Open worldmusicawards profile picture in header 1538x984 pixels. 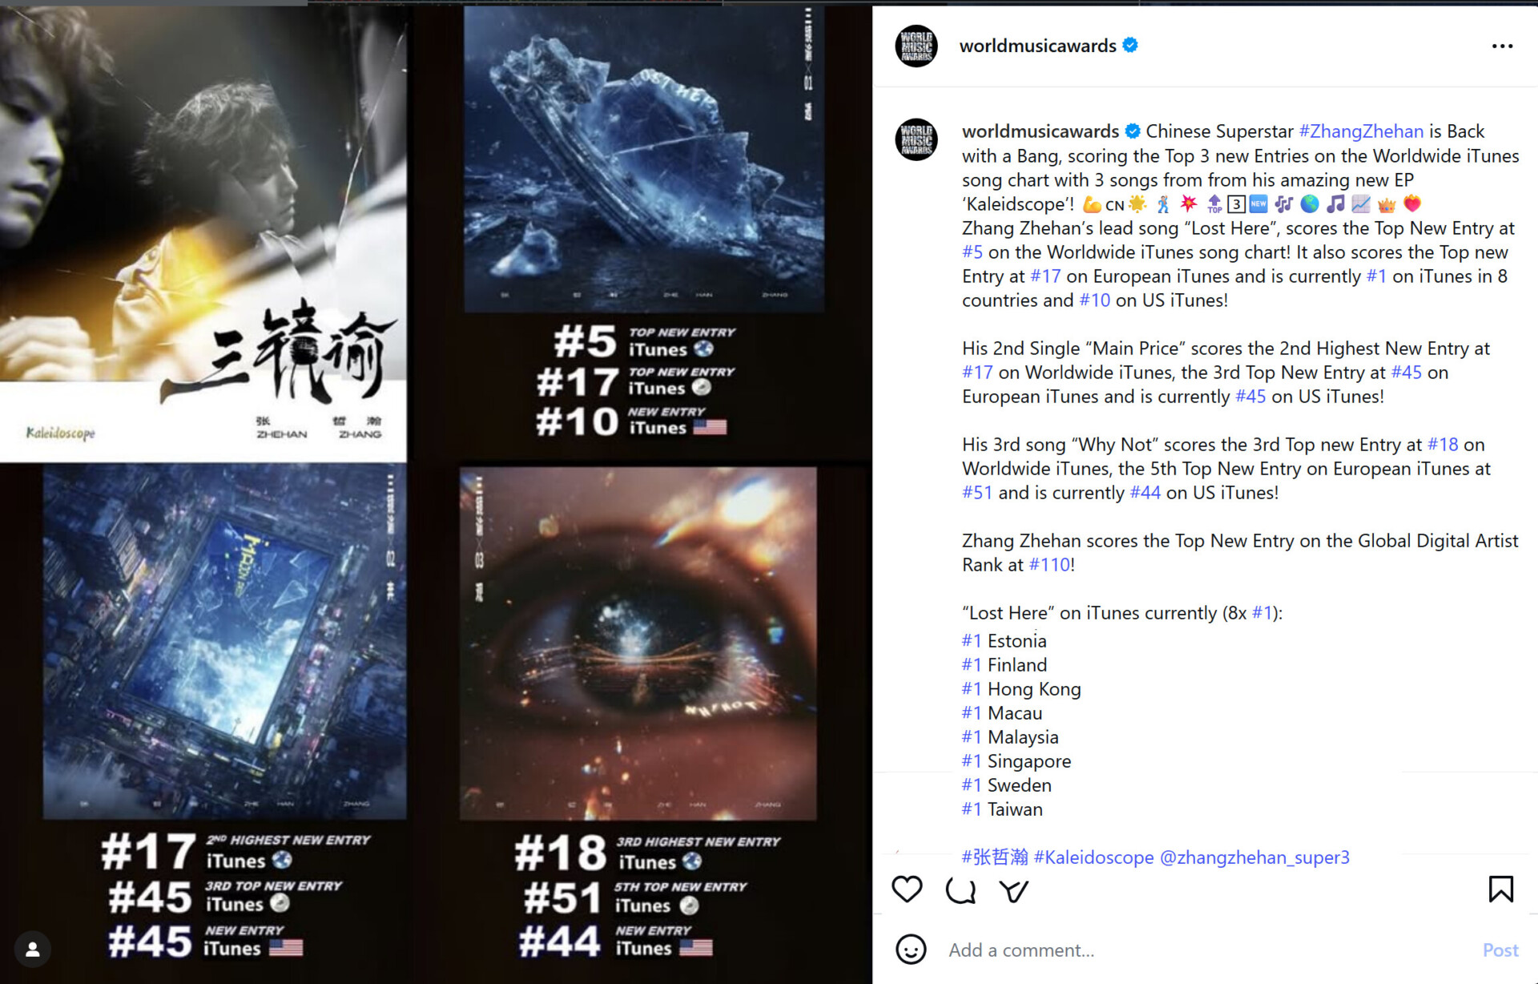point(916,46)
